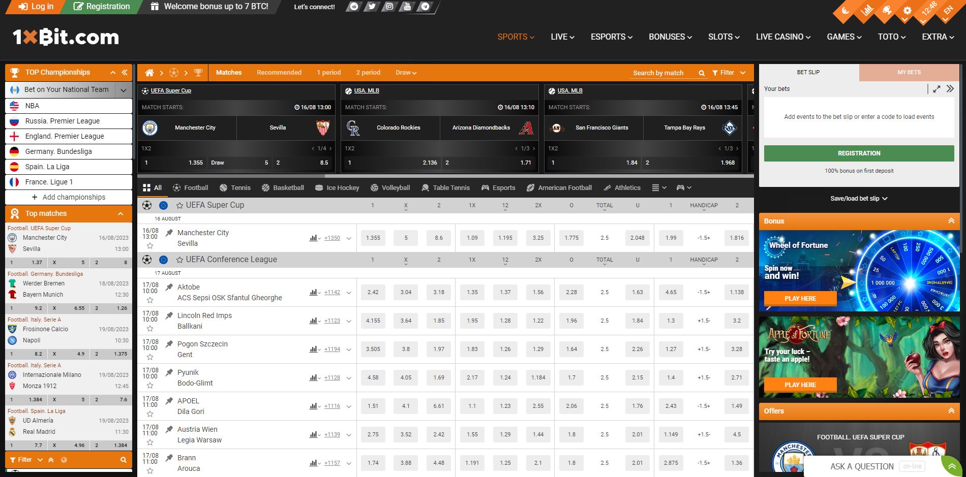Click PLAY HERE on Wheel of Fortune

(x=800, y=298)
